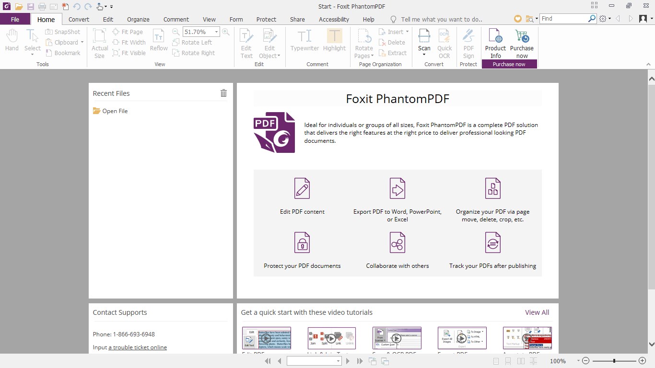Switch to the Protect tab
Viewport: 655px width, 368px height.
click(x=266, y=19)
